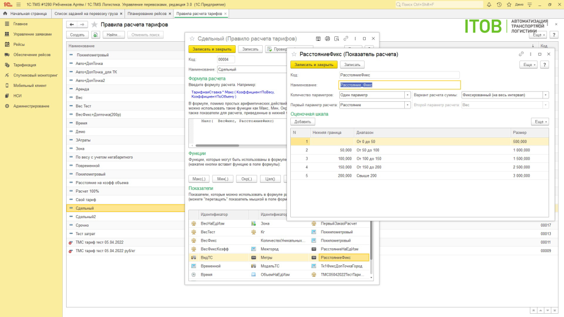This screenshot has width=564, height=317.
Task: Select ВесФикс indicator in Показатели list
Action: [x=209, y=241]
